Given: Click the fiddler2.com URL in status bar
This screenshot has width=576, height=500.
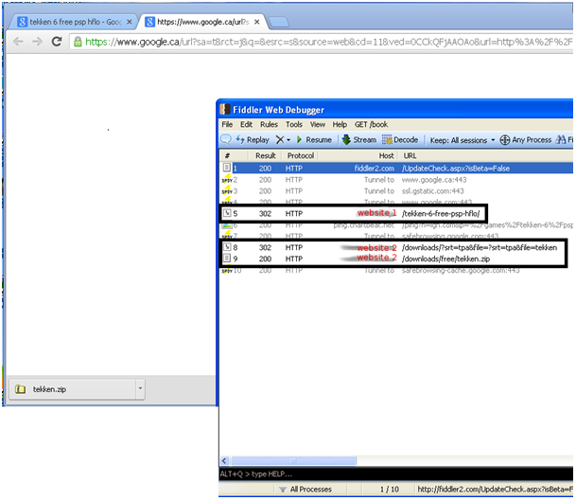Looking at the screenshot, I should [495, 490].
